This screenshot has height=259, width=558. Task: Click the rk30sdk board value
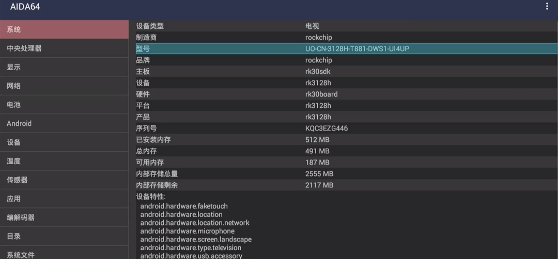pyautogui.click(x=318, y=71)
